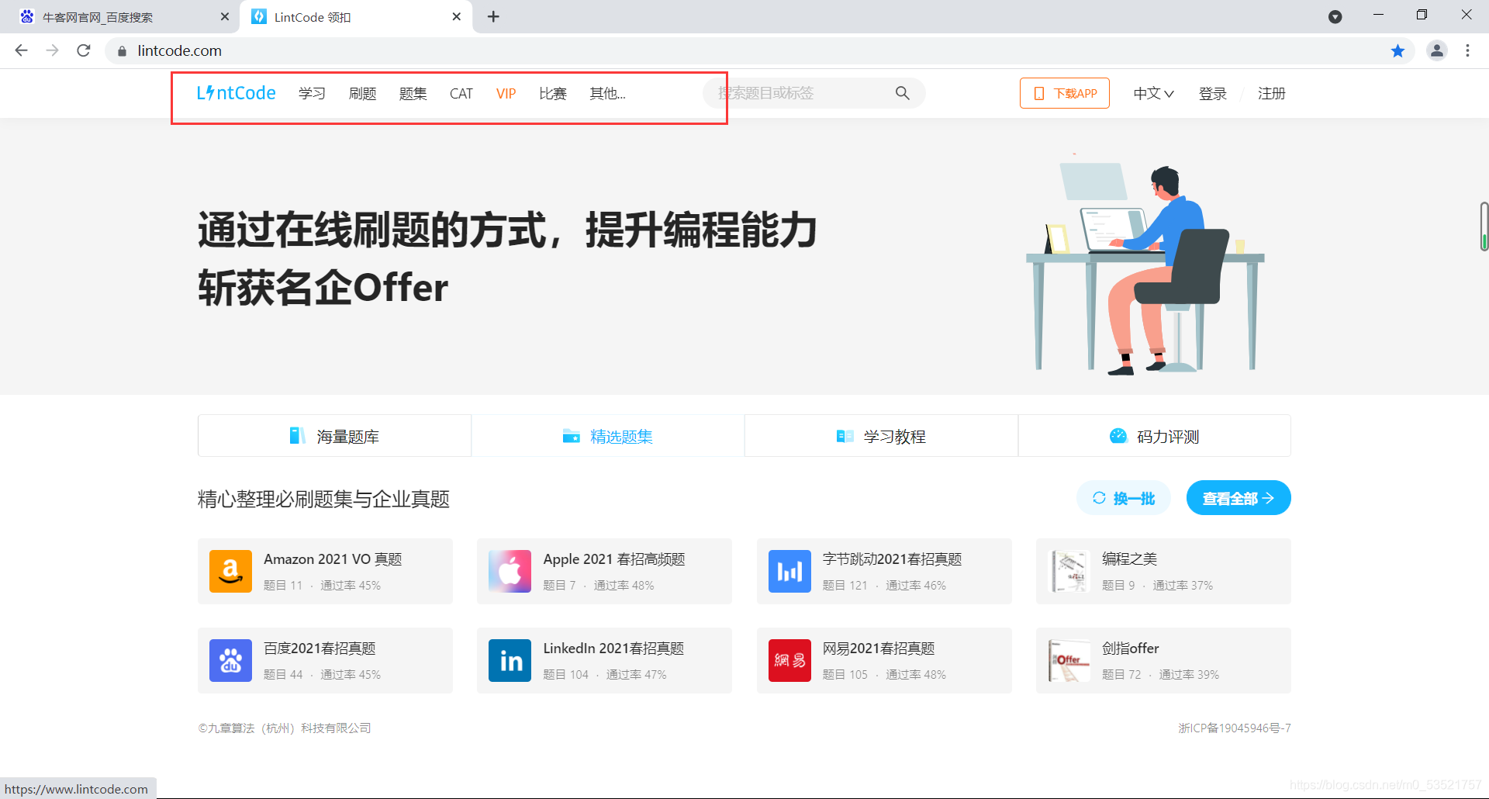This screenshot has width=1489, height=799.
Task: Click the 换一批 circular refresh icon
Action: pyautogui.click(x=1099, y=498)
